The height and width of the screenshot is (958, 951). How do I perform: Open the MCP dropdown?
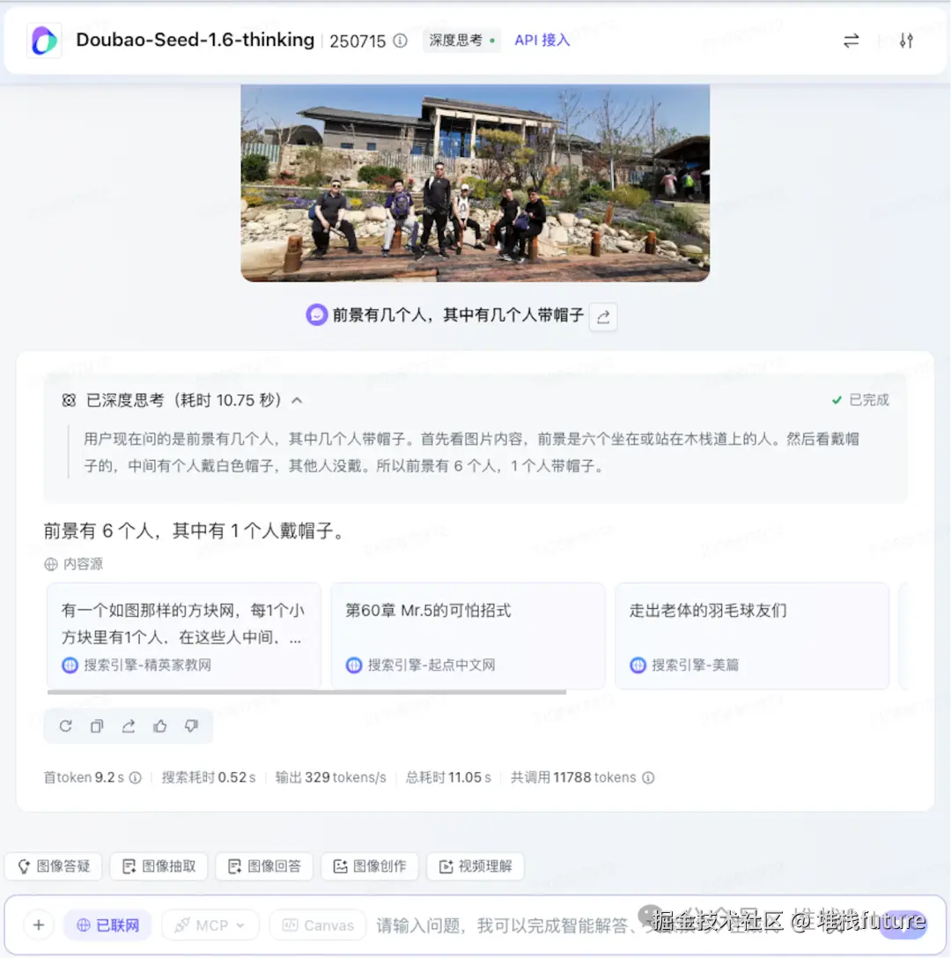point(210,925)
